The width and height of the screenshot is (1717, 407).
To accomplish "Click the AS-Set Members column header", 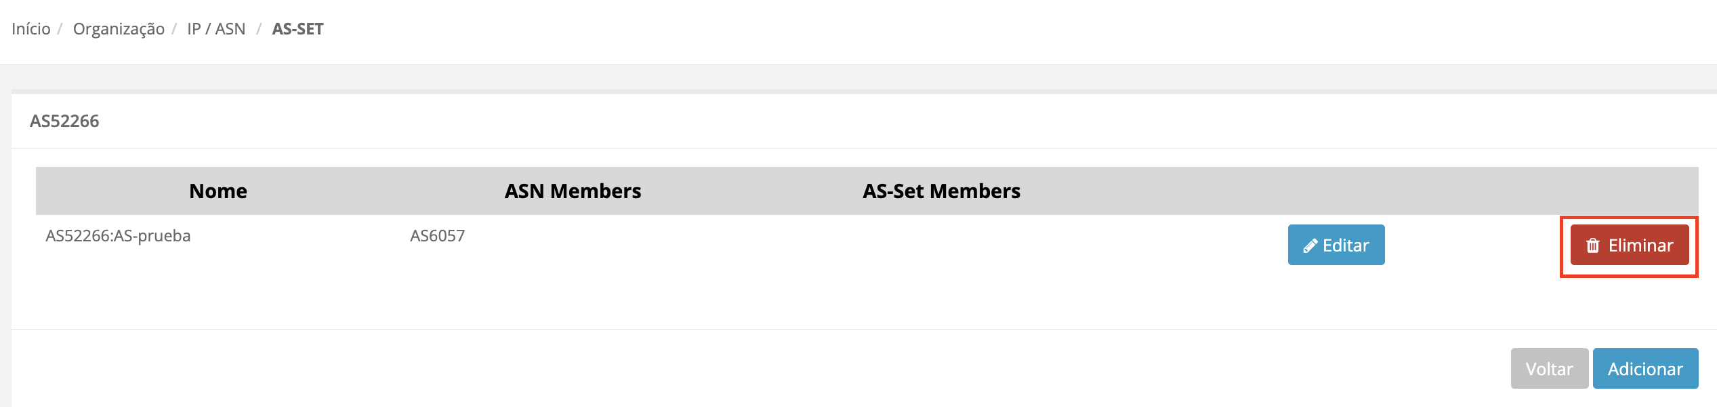I will [x=941, y=191].
